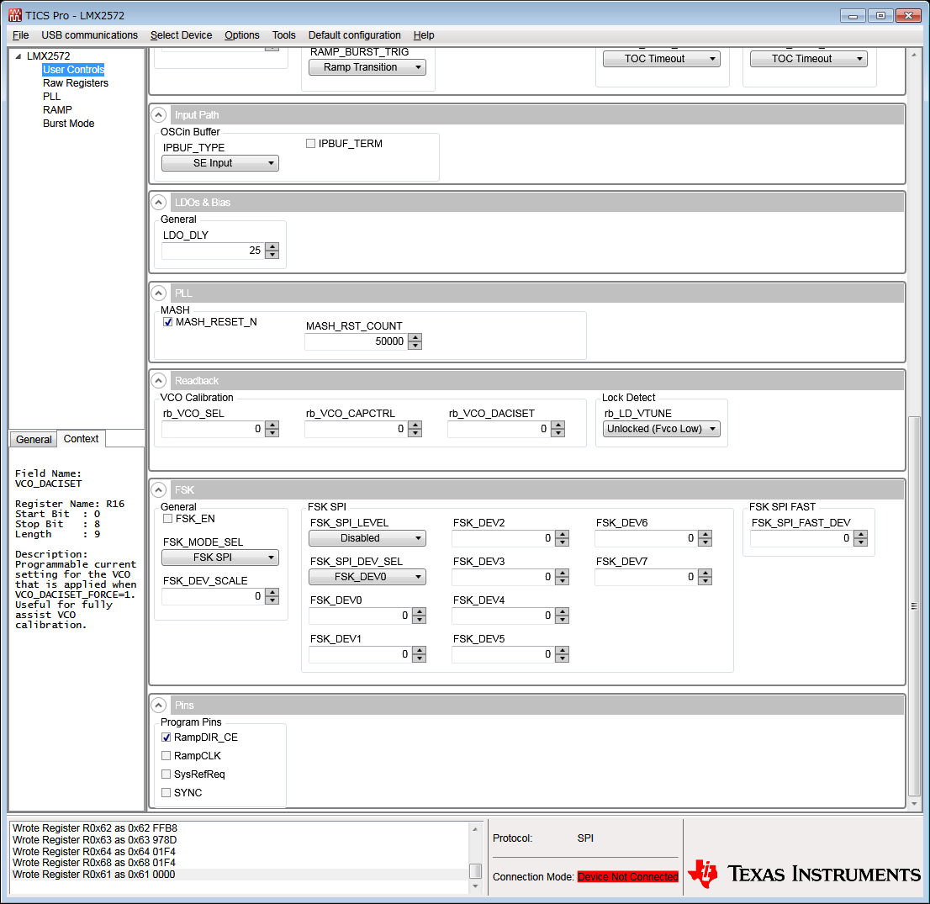Switch to the Context tab
The image size is (930, 904).
[82, 439]
